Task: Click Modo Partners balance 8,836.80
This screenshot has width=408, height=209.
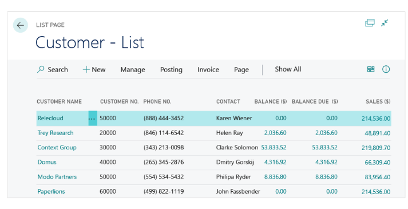Action: [275, 177]
